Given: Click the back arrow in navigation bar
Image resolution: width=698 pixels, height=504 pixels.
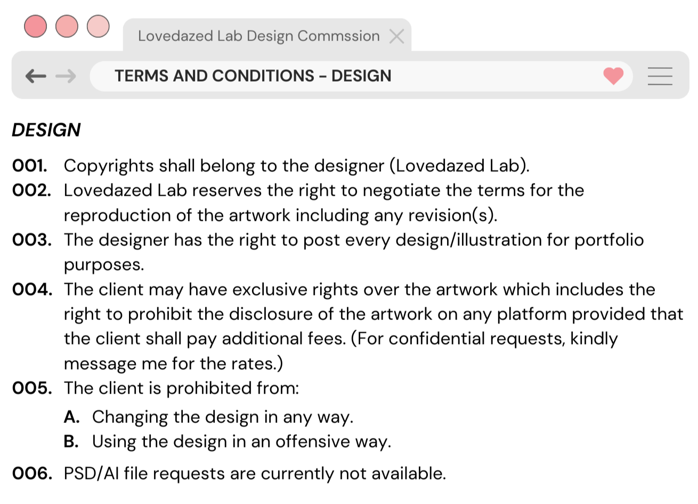Looking at the screenshot, I should click(x=36, y=76).
